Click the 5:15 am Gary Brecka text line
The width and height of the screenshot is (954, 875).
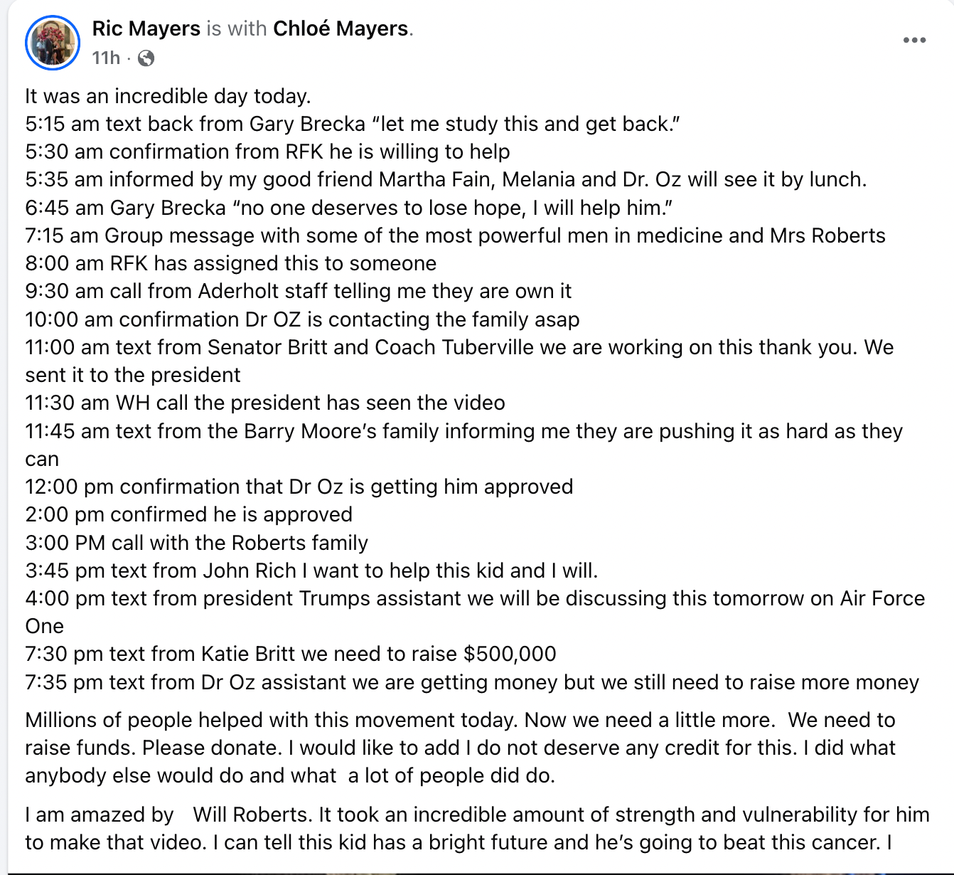pos(352,124)
